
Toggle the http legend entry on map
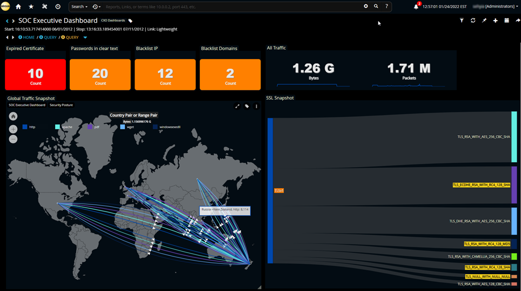tap(29, 127)
